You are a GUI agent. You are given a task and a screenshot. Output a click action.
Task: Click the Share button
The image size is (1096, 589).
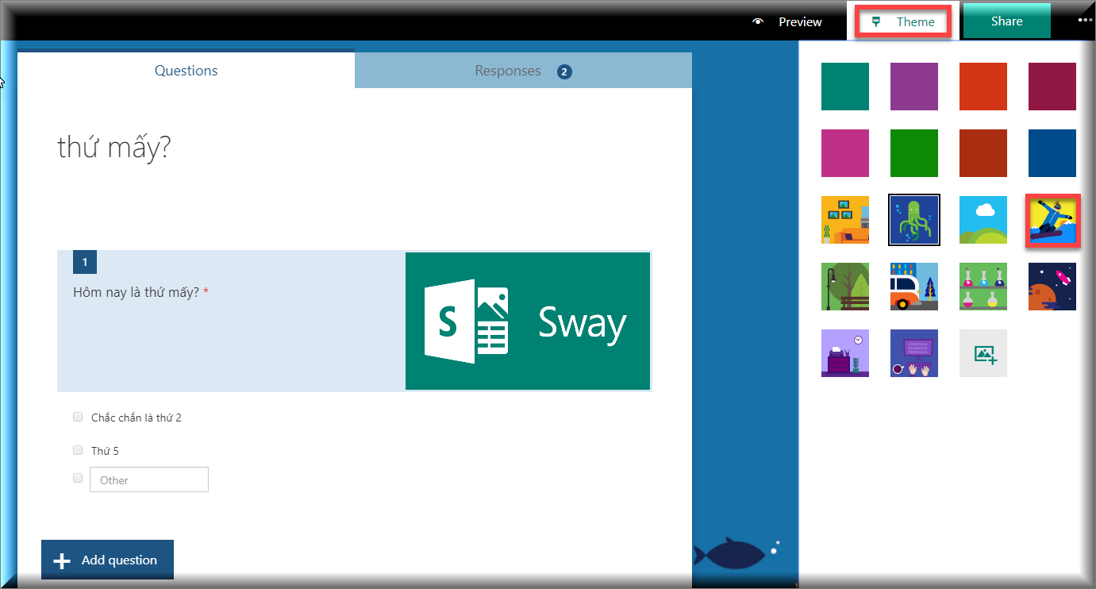[x=1006, y=21]
